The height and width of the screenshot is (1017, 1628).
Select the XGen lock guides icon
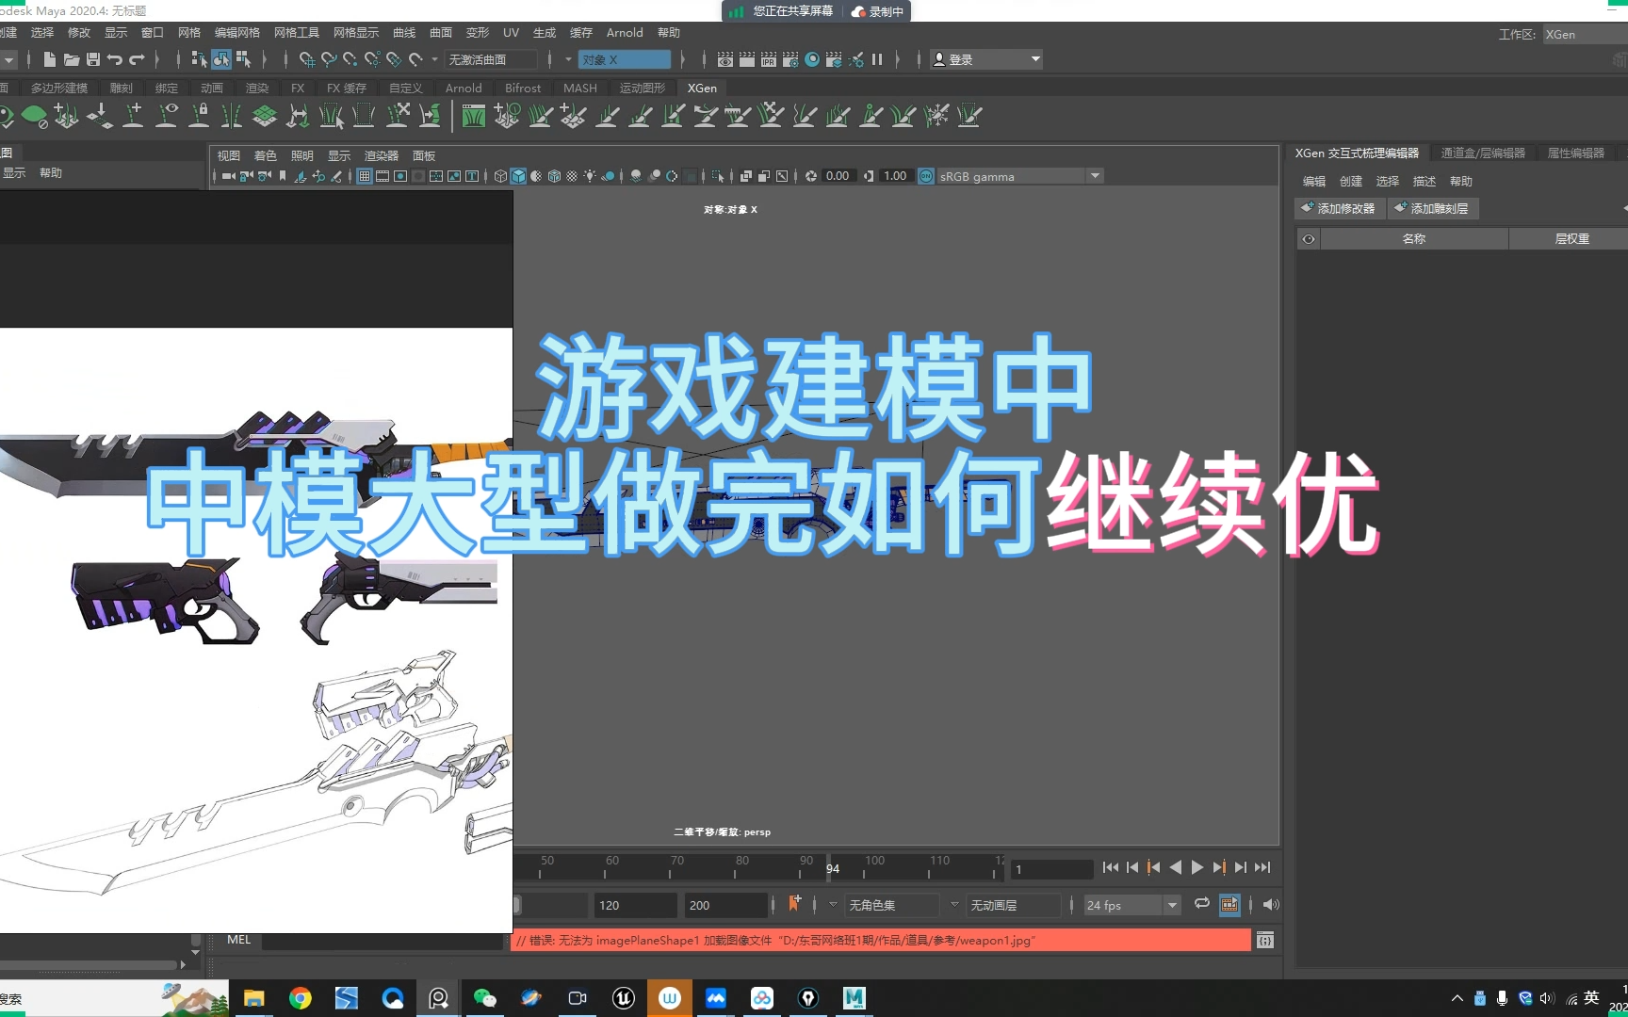tap(200, 116)
